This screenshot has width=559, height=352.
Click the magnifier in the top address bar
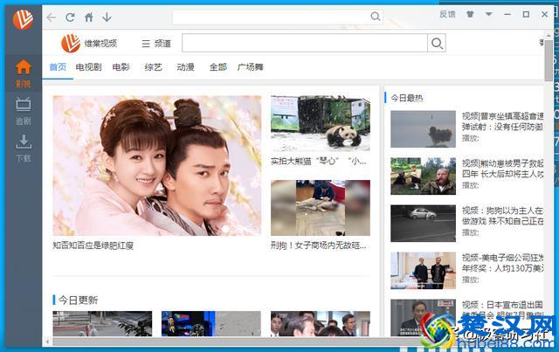coord(375,17)
